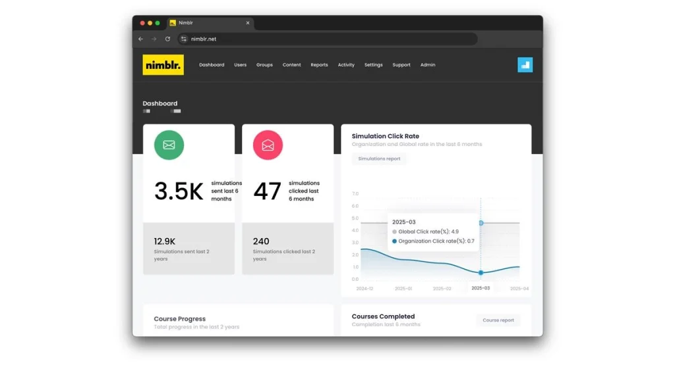The width and height of the screenshot is (675, 365).
Task: Close the Nimblr browser tab
Action: (248, 23)
